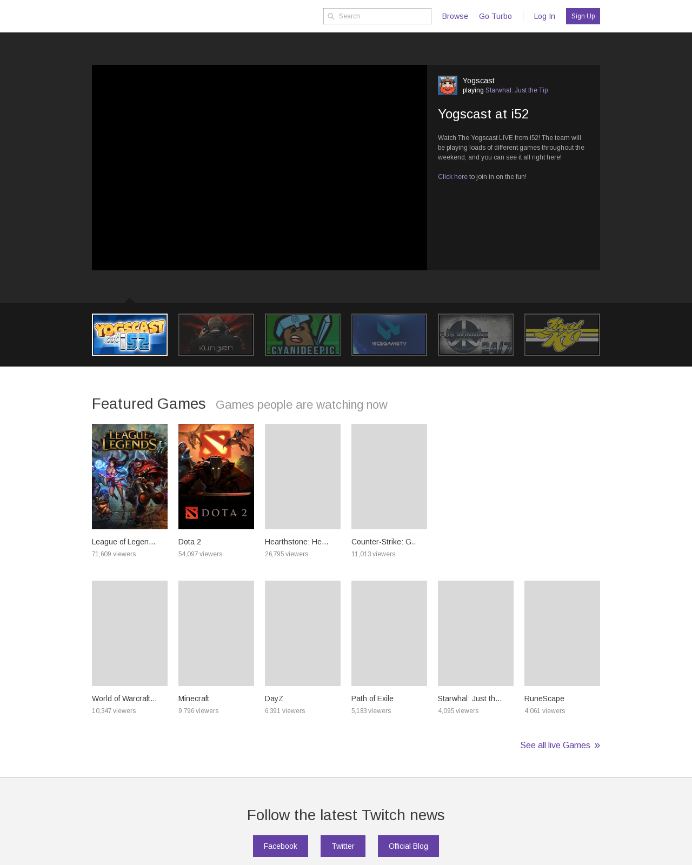This screenshot has height=865, width=692.
Task: Open the Go Turbo link
Action: (495, 16)
